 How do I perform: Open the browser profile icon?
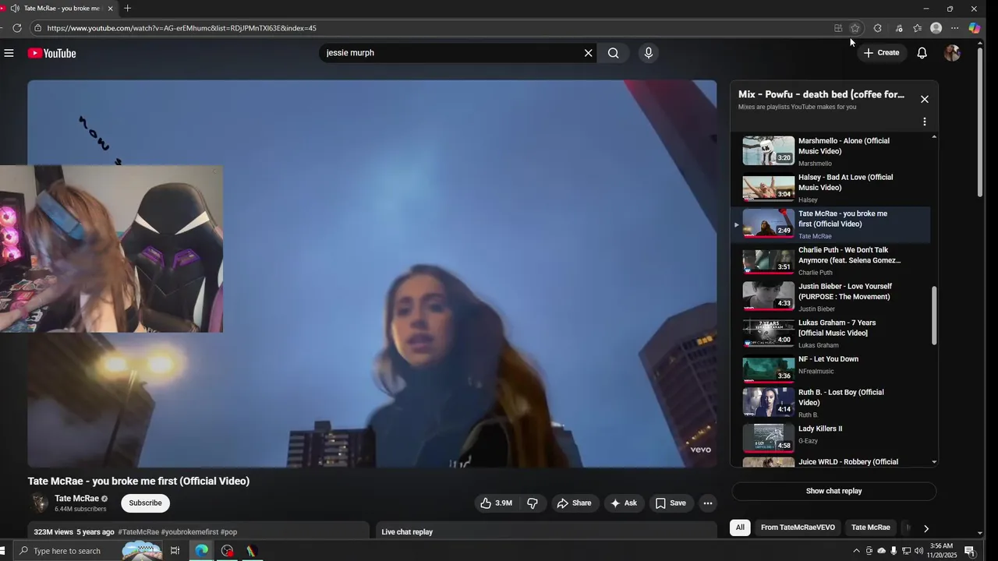coord(936,28)
